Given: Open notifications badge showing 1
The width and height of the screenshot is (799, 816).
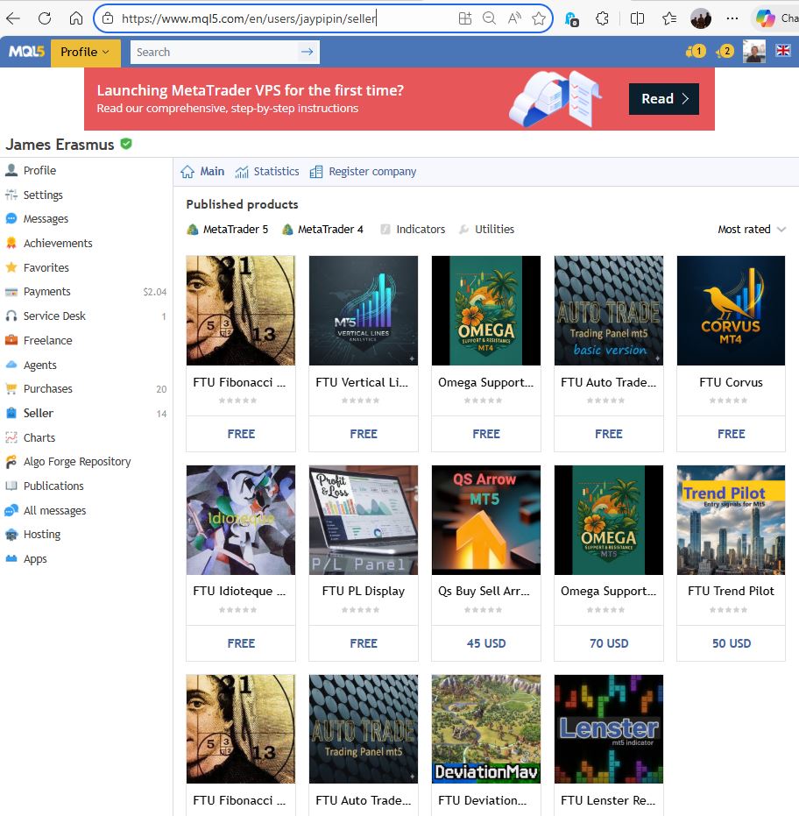Looking at the screenshot, I should click(696, 51).
